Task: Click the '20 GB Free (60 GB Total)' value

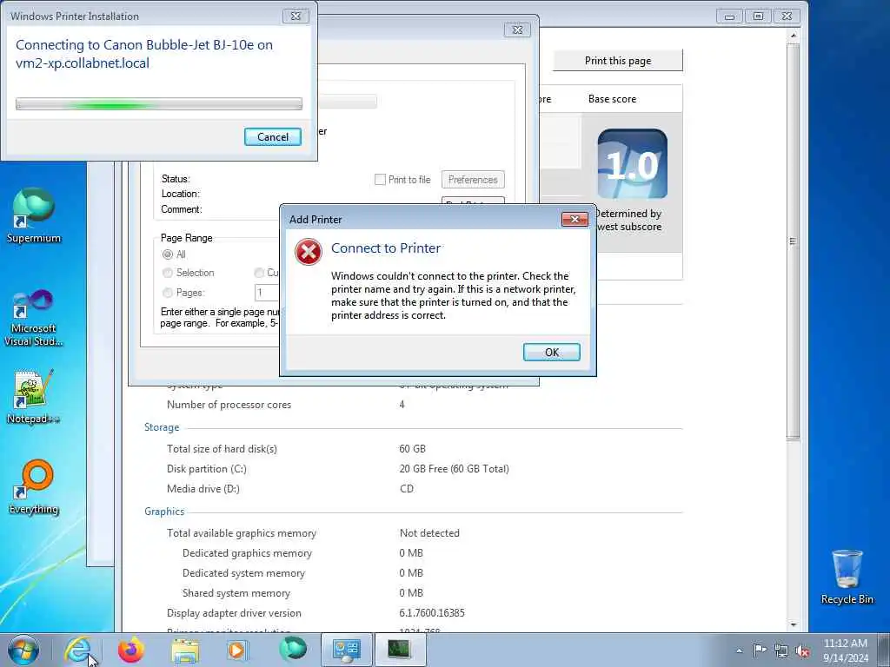Action: (x=454, y=468)
